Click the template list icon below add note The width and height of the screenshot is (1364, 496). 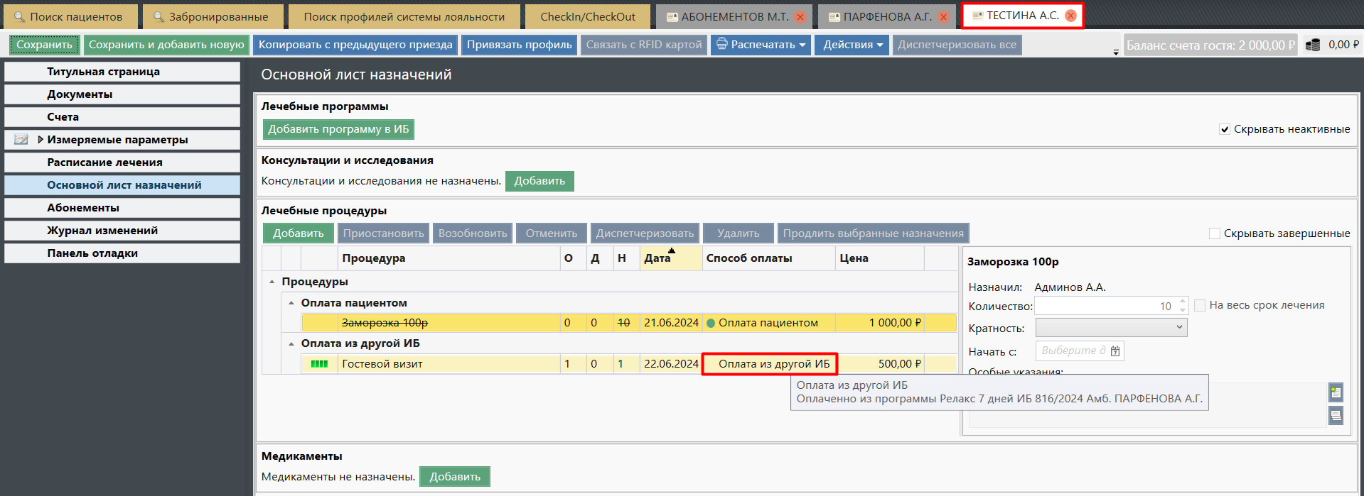pos(1336,416)
